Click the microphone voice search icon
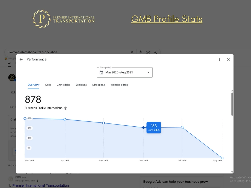The image size is (251, 188). [x=141, y=52]
